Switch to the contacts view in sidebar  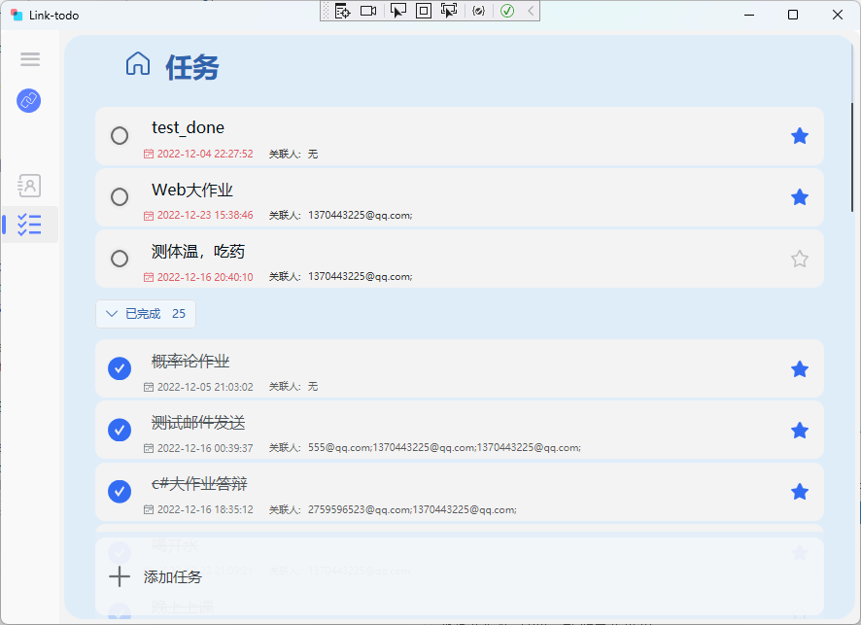[x=29, y=186]
